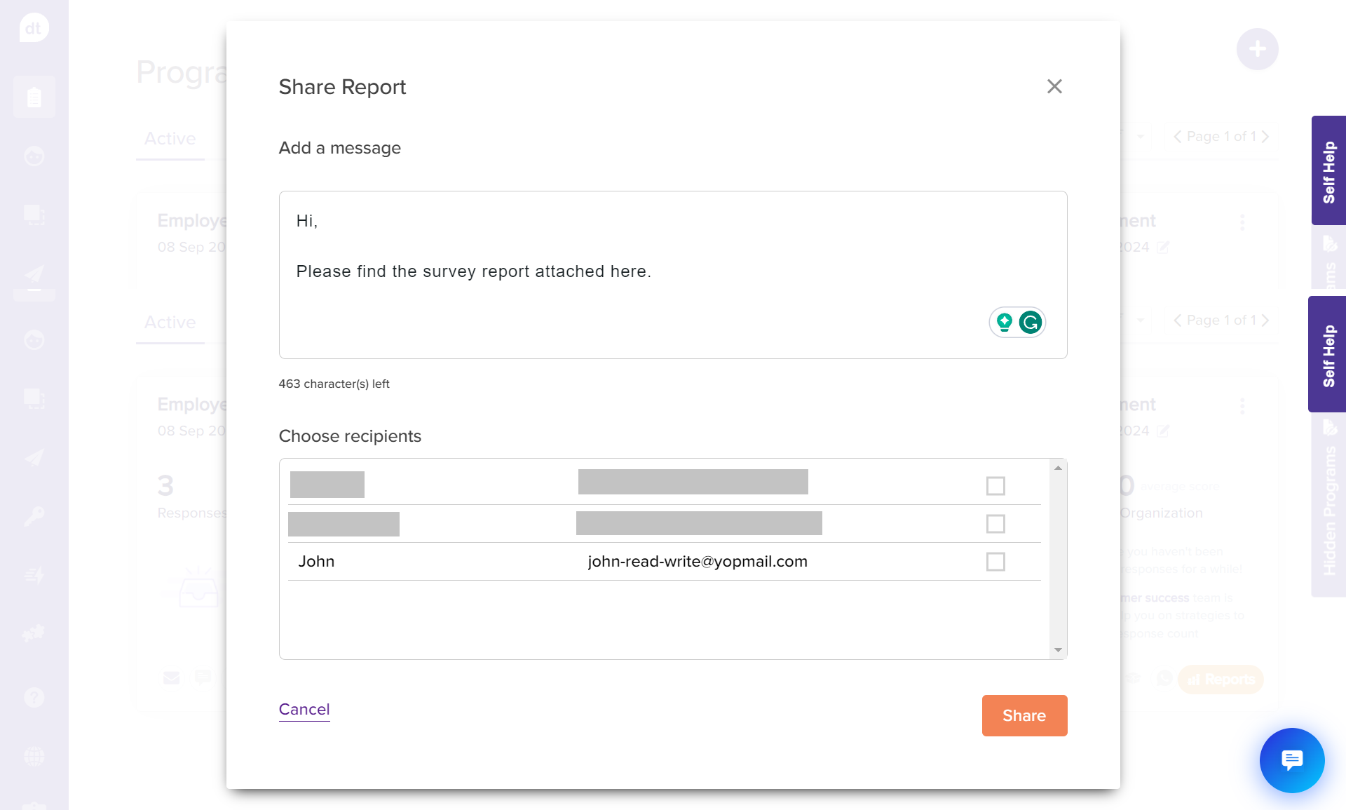Check the checkbox for John's email row

995,562
